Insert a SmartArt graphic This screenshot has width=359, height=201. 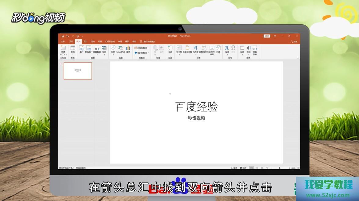120,49
